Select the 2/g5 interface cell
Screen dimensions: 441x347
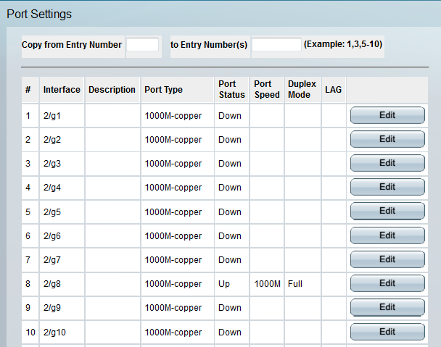(62, 212)
